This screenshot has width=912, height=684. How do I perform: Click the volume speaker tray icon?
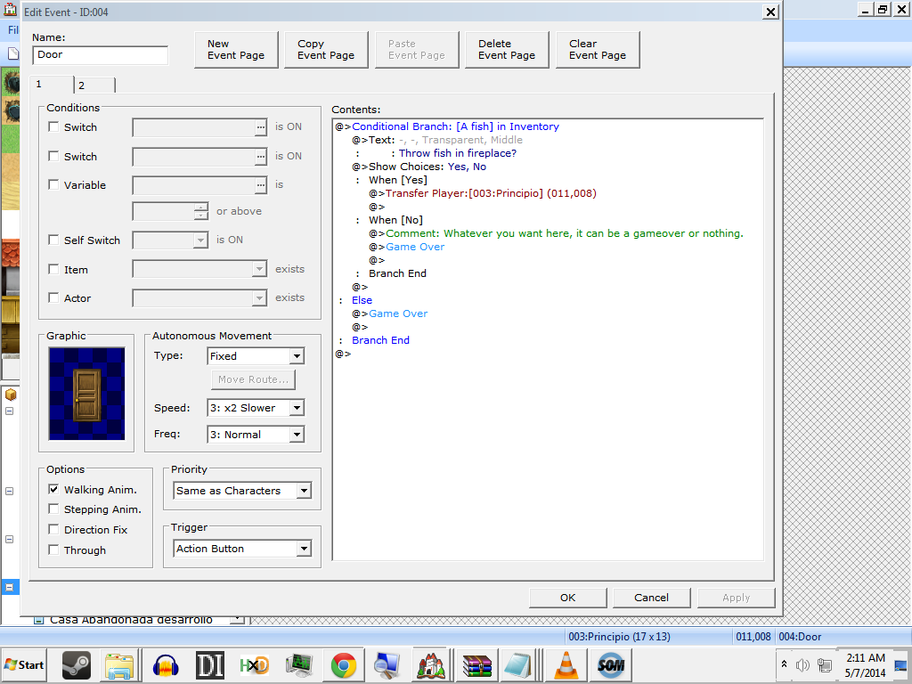click(802, 664)
